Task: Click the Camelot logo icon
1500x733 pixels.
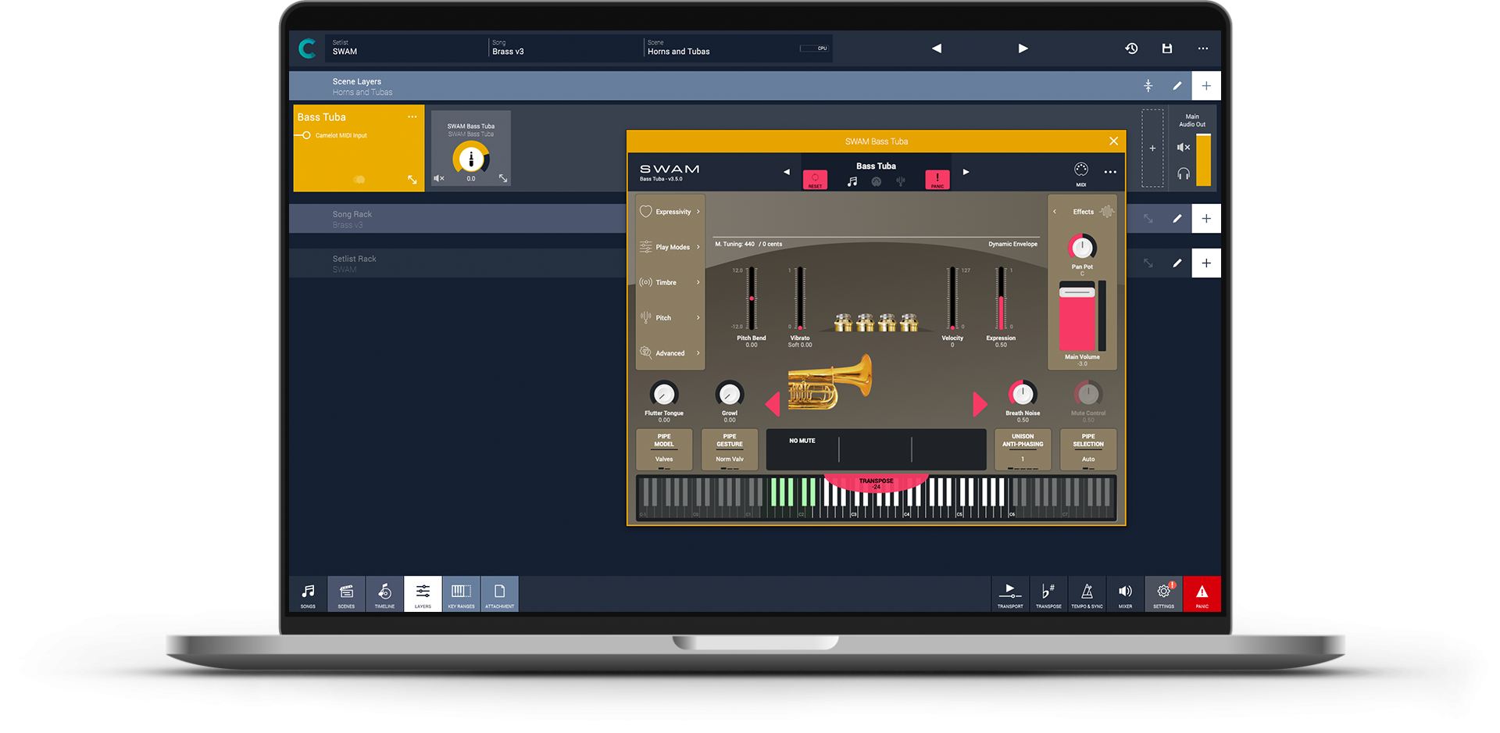Action: [308, 48]
